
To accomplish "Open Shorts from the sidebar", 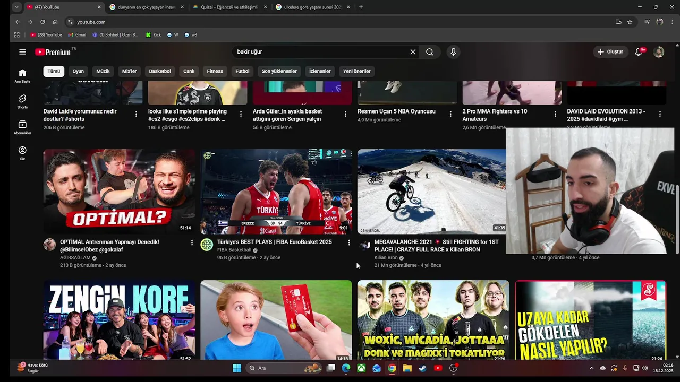I will [22, 101].
